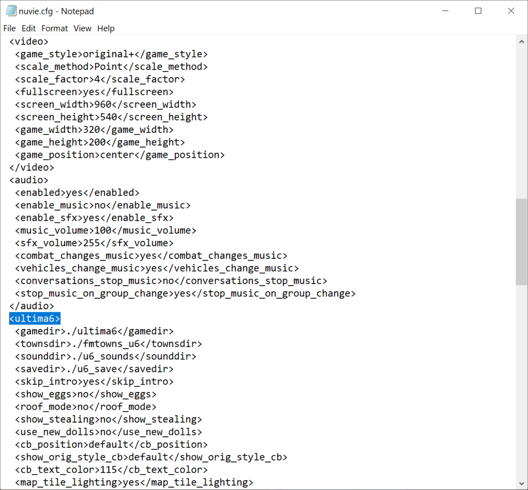Screen dimensions: 528x490
Task: Click the </video> closing tag
Action: pos(31,167)
